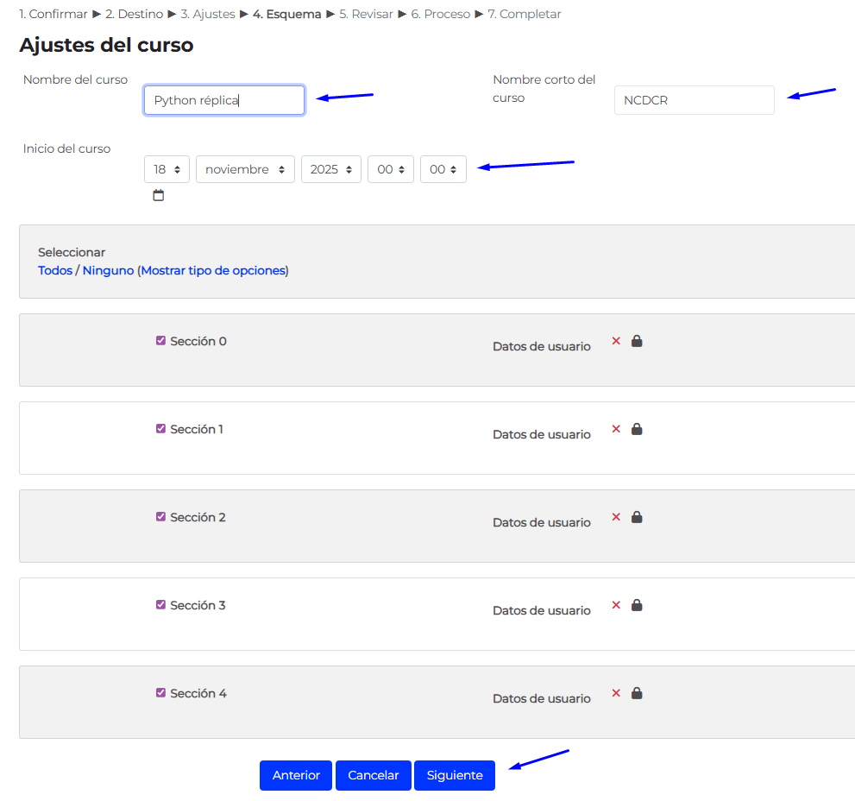Click the lock icon for Sección 2
The image size is (855, 801).
click(x=637, y=517)
